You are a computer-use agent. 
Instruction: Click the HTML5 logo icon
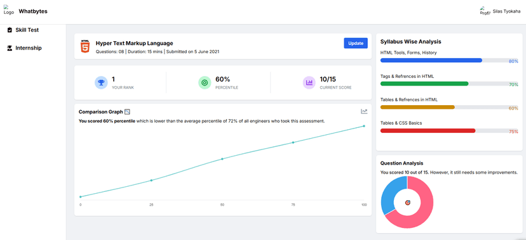click(x=85, y=46)
